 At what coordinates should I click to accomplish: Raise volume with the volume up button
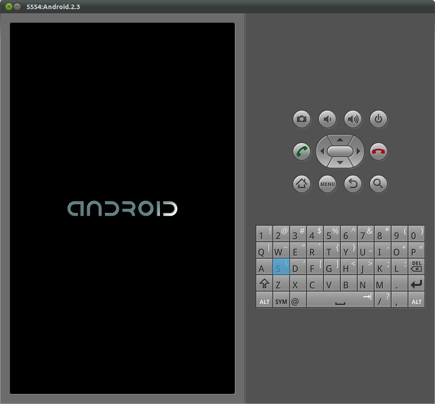353,119
